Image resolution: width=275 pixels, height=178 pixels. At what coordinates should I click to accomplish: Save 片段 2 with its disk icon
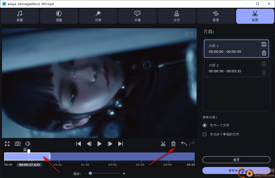pyautogui.click(x=264, y=64)
